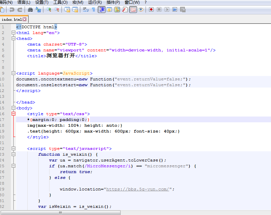The height and width of the screenshot is (215, 271).
Task: Click the https://bbs.5g-yun.com/ link
Action: tap(137, 189)
